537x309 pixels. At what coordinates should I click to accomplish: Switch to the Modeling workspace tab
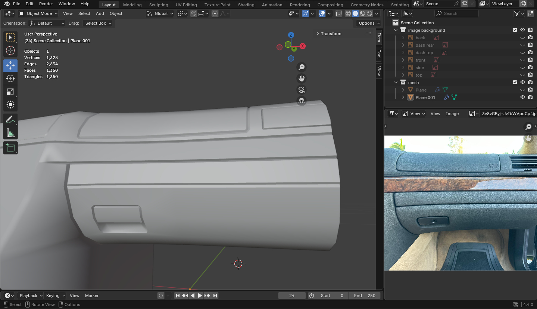(132, 5)
